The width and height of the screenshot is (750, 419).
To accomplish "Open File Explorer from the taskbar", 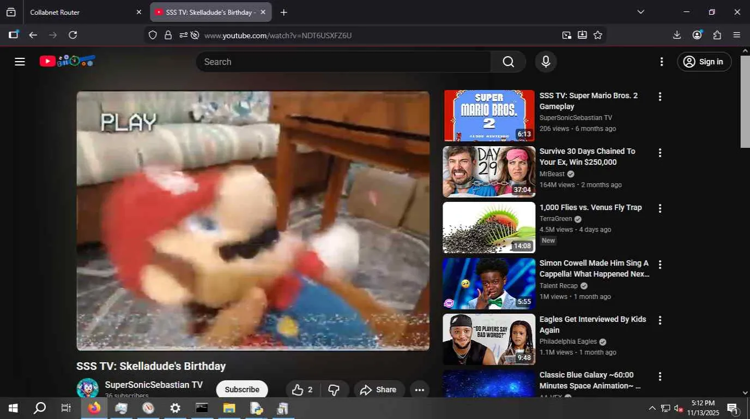I will pos(229,408).
